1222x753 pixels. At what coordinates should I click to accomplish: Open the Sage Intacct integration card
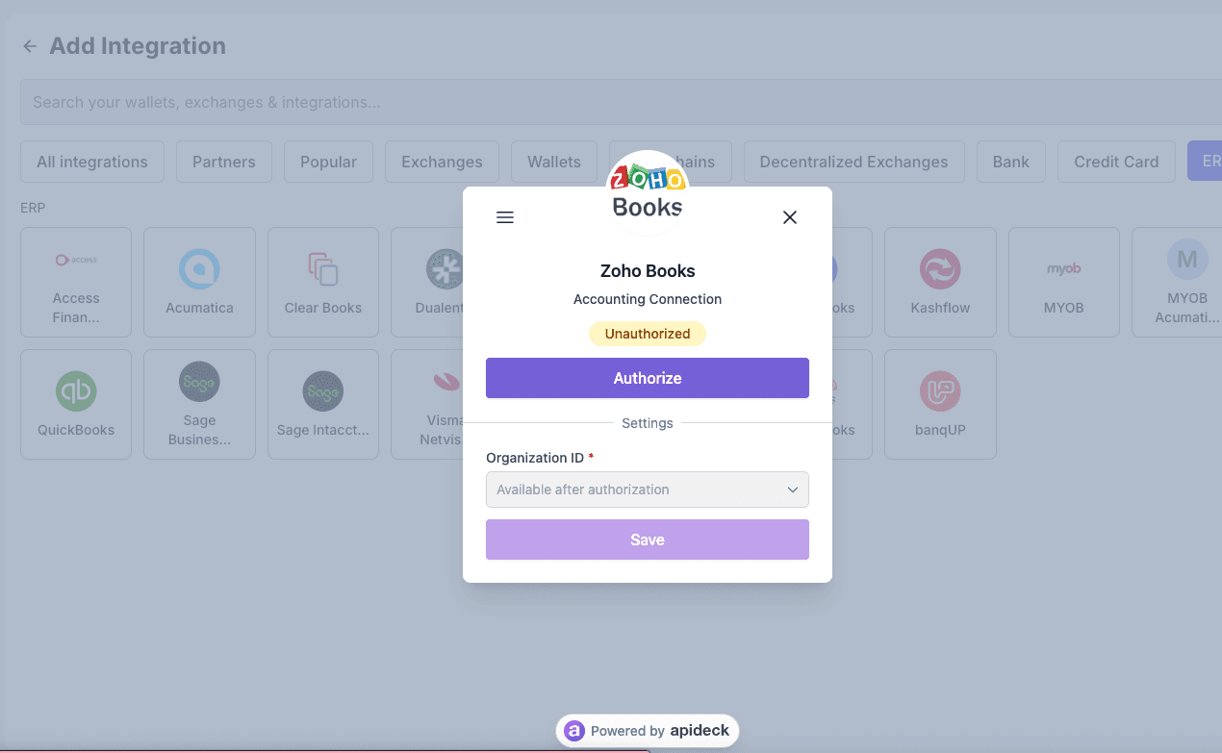[x=323, y=404]
